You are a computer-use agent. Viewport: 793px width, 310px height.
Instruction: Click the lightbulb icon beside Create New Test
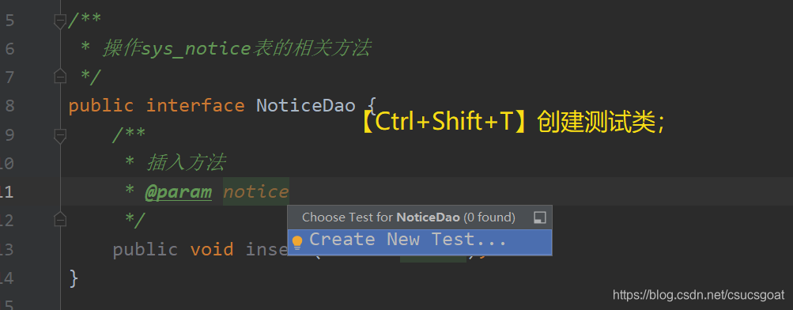(297, 243)
